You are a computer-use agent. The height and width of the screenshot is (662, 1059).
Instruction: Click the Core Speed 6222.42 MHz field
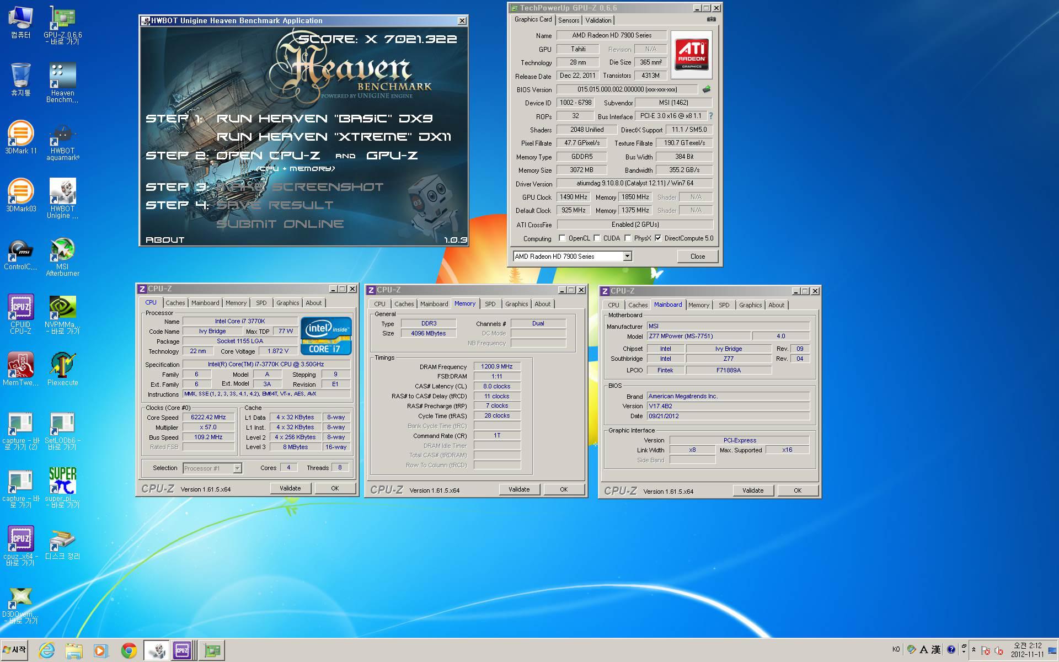click(209, 417)
